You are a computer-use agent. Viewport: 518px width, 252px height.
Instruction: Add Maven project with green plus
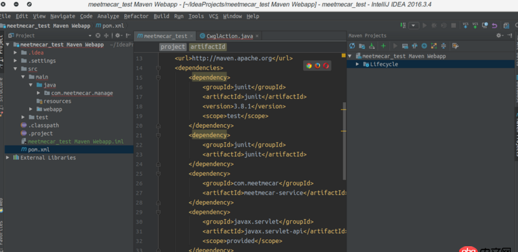coord(383,46)
